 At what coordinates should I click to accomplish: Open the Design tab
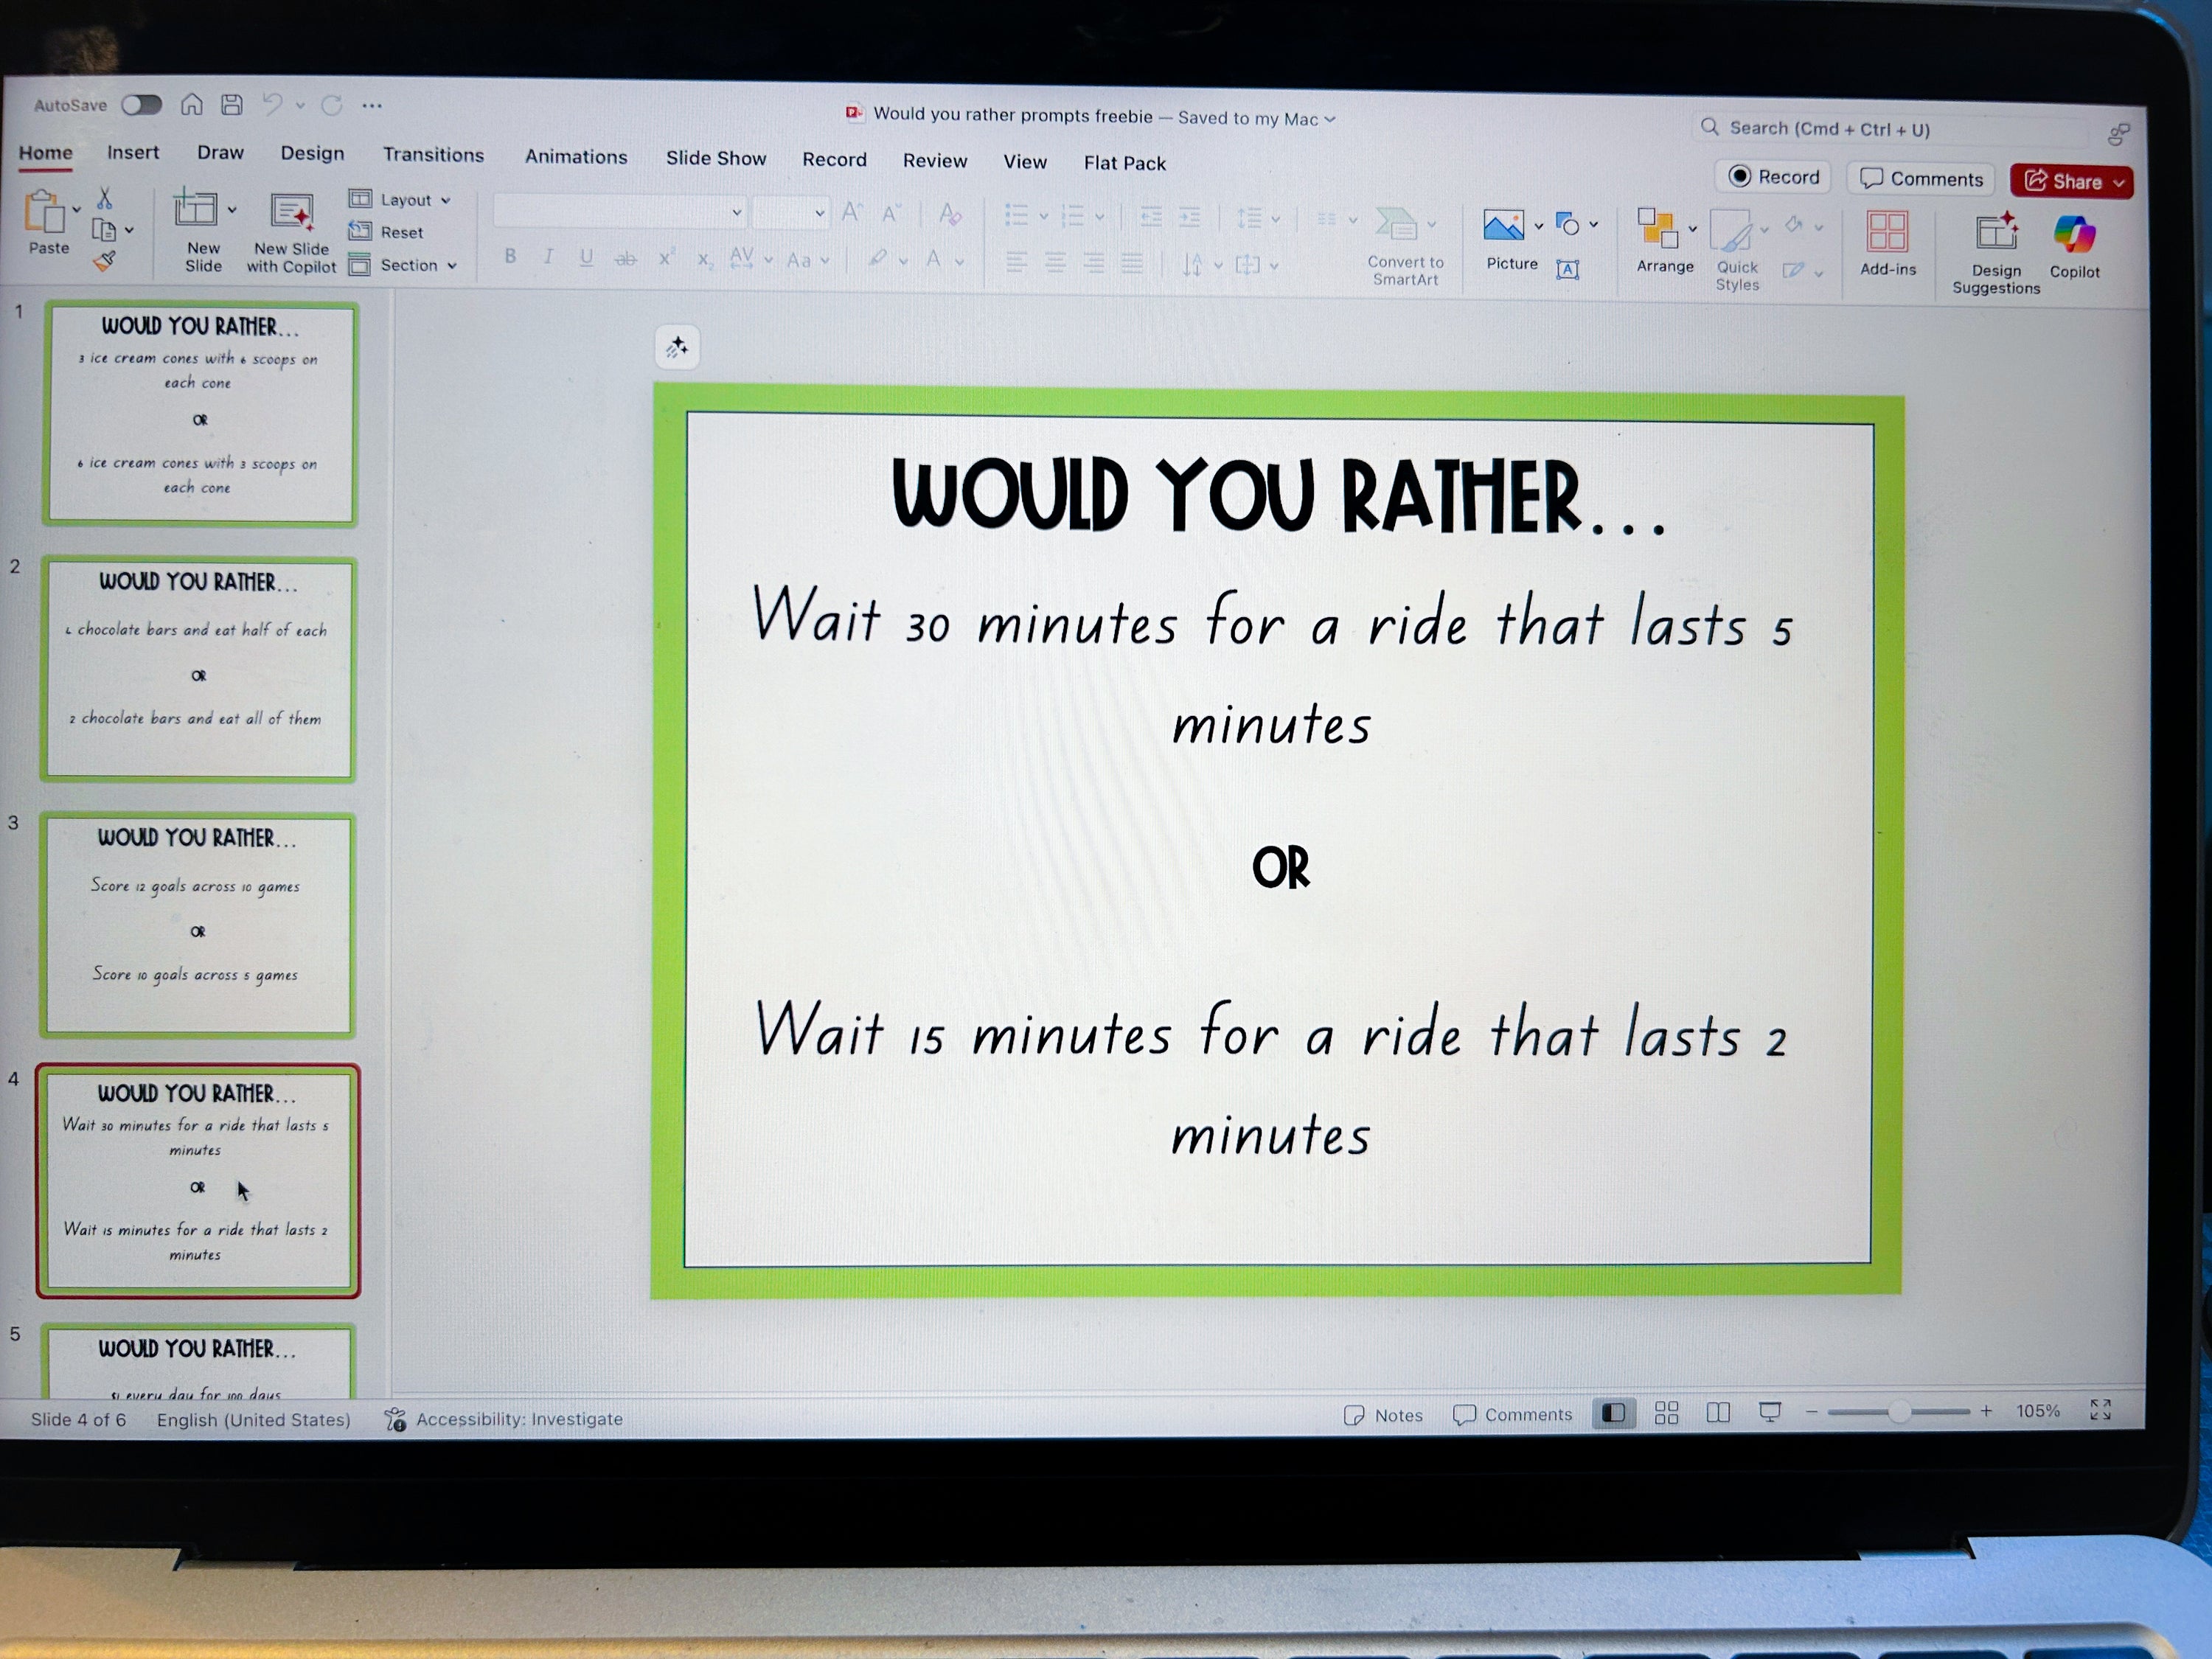coord(312,153)
